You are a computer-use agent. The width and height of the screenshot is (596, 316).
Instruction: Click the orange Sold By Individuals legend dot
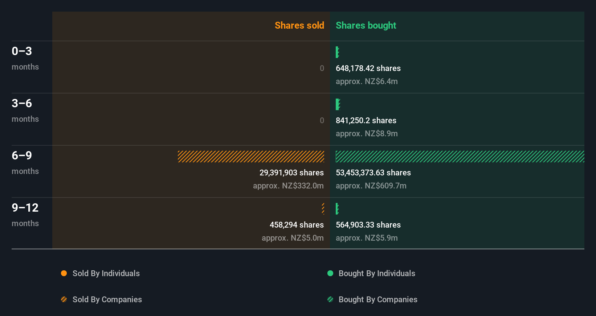64,273
